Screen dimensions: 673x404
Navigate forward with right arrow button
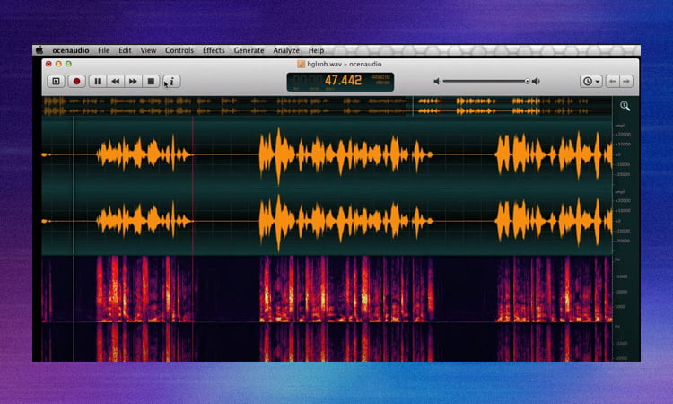[x=626, y=81]
